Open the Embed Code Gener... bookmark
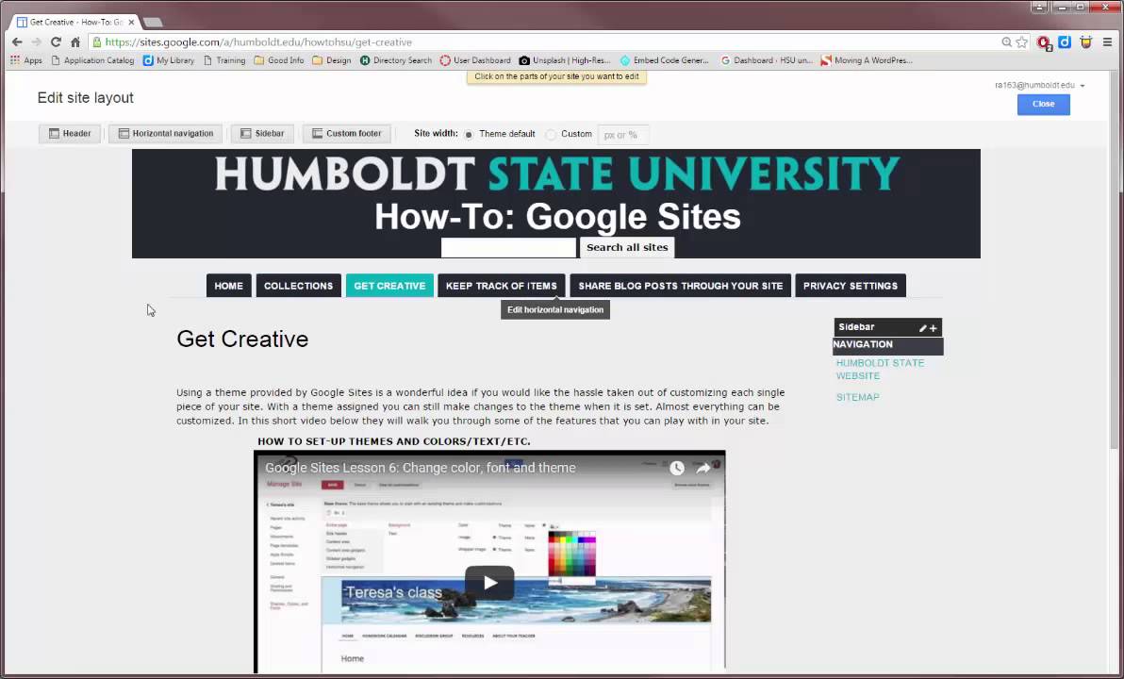The width and height of the screenshot is (1124, 679). click(x=664, y=61)
